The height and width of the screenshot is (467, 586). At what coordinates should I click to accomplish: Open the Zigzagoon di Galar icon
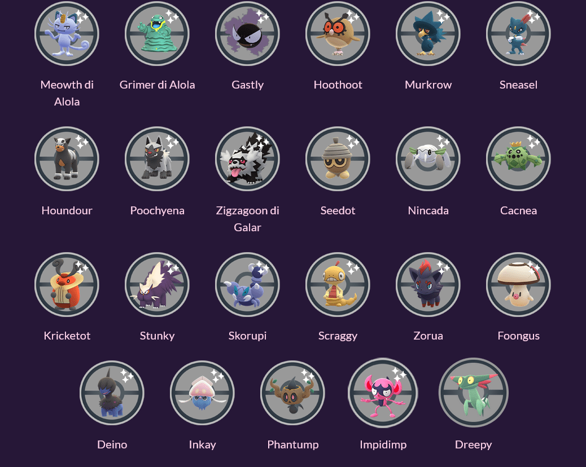point(247,159)
